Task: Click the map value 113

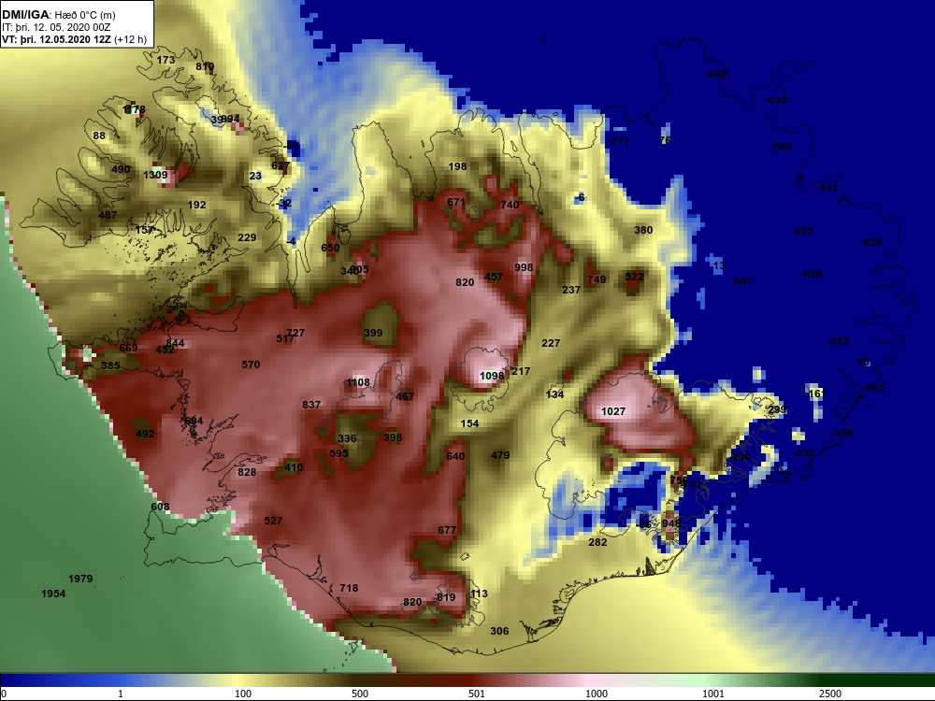Action: pos(479,594)
